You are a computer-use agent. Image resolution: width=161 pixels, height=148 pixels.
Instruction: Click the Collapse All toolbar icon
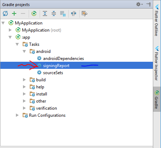[54, 13]
